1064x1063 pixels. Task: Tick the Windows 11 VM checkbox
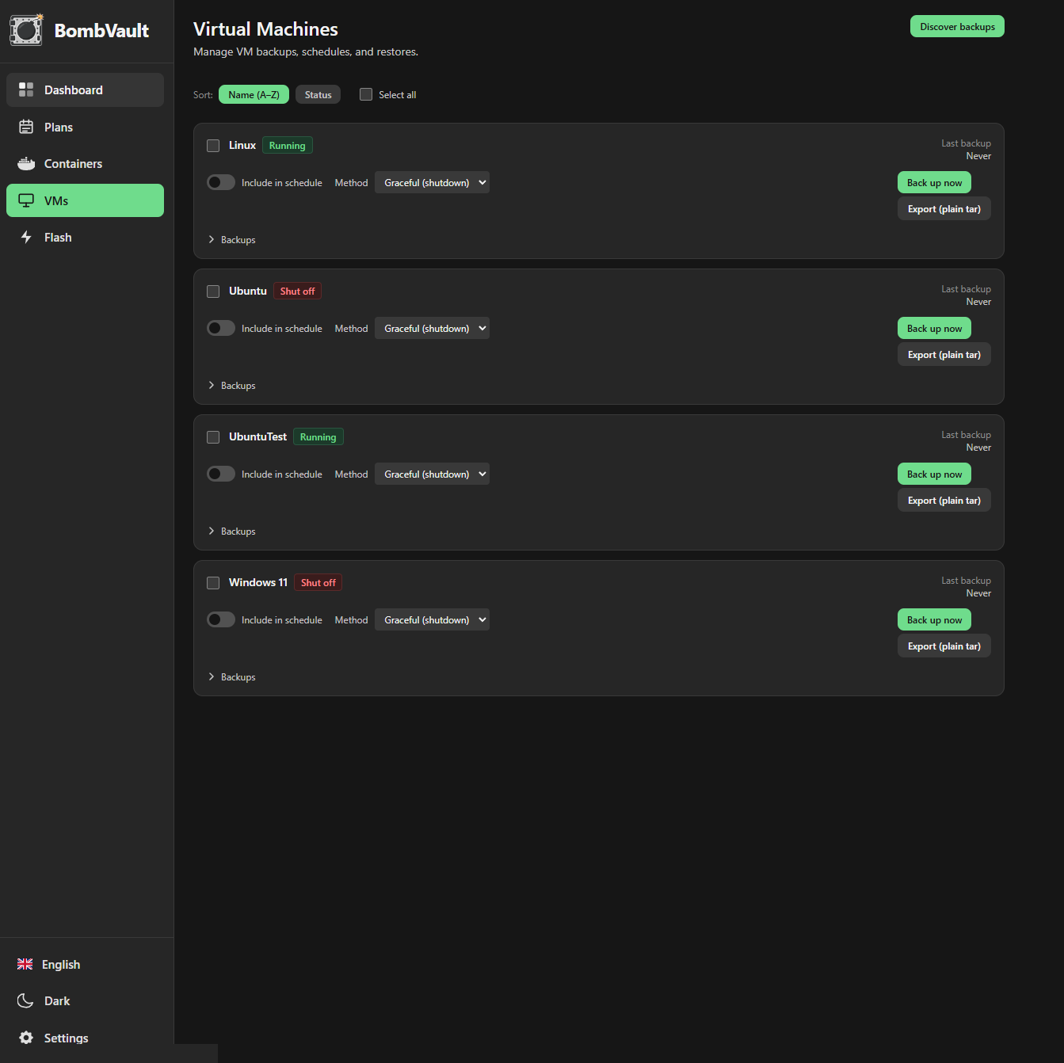pyautogui.click(x=213, y=583)
